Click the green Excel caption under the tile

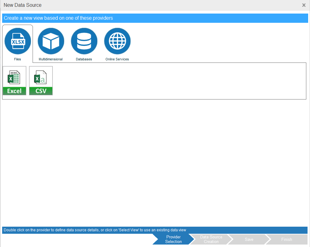click(x=14, y=91)
